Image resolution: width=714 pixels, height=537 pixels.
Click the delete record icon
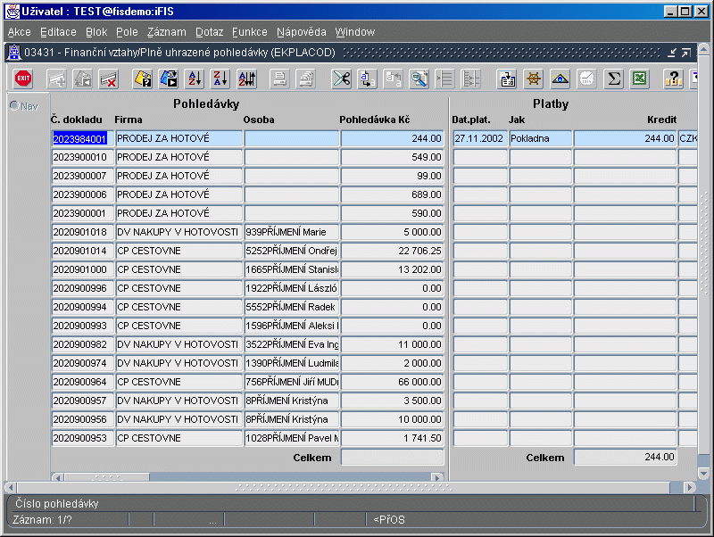109,79
